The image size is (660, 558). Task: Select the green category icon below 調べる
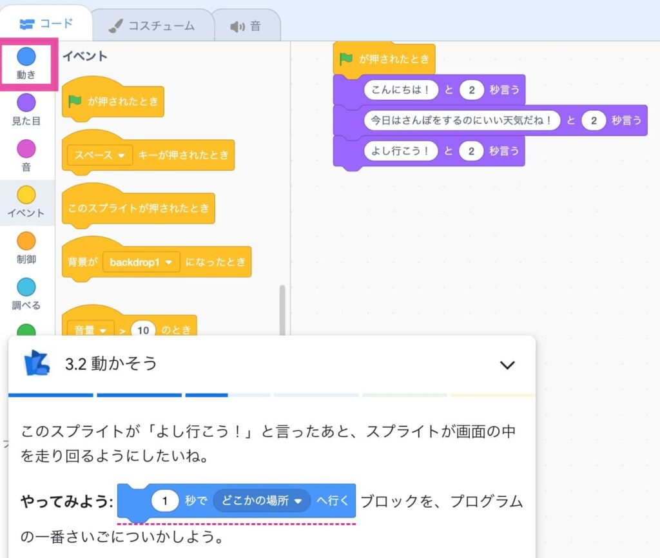pos(26,327)
